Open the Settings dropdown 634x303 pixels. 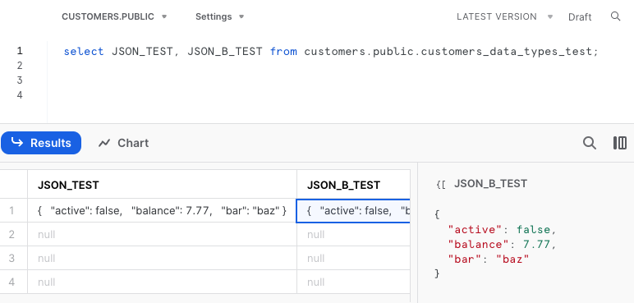[219, 16]
